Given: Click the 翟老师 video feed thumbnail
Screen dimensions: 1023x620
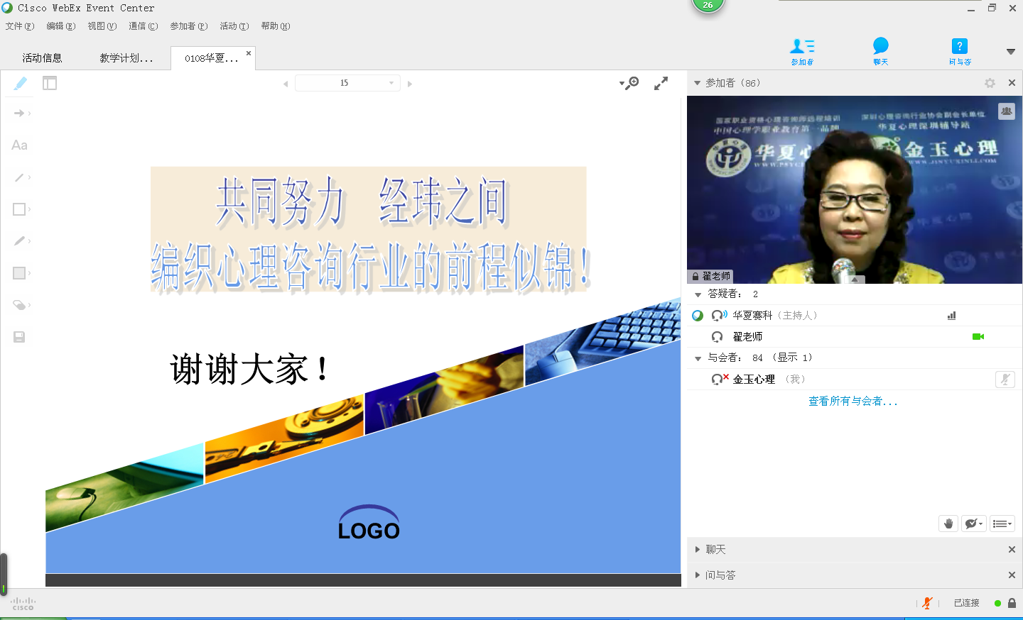Looking at the screenshot, I should 854,189.
